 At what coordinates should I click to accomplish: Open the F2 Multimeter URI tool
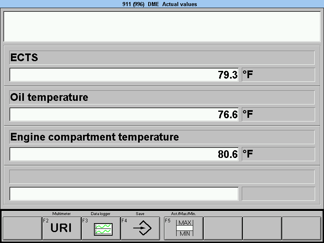pos(62,228)
